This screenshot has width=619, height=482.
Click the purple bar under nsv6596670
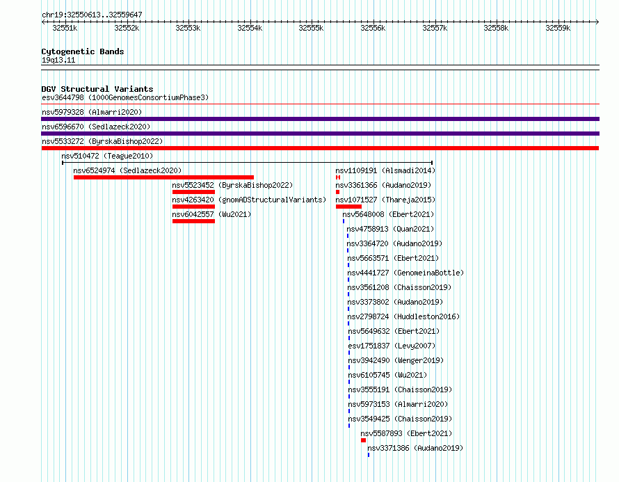tap(320, 134)
